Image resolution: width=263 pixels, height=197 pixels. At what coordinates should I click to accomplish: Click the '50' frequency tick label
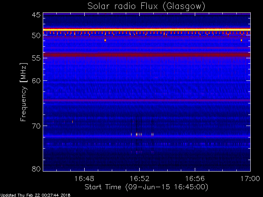[x=36, y=36]
